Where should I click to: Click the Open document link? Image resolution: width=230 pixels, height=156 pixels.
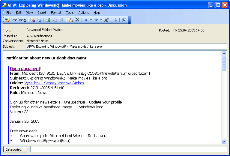coord(25,68)
